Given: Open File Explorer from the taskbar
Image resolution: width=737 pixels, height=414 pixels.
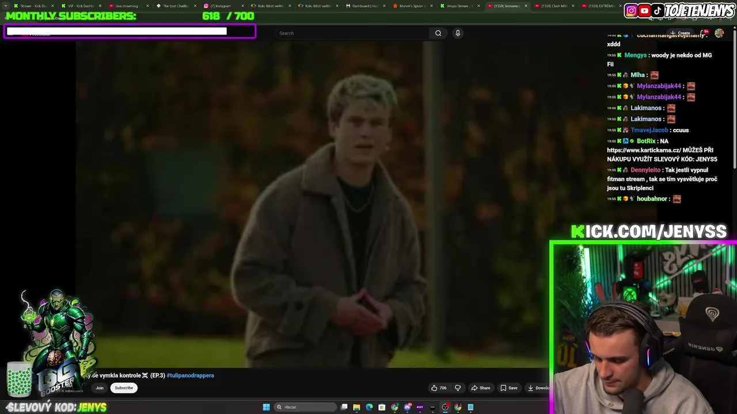Looking at the screenshot, I should click(x=356, y=407).
